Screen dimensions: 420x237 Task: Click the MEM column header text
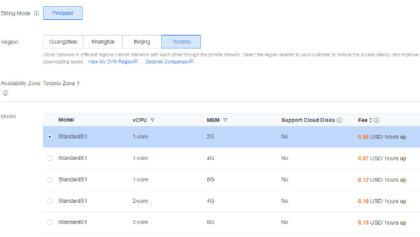coord(213,120)
